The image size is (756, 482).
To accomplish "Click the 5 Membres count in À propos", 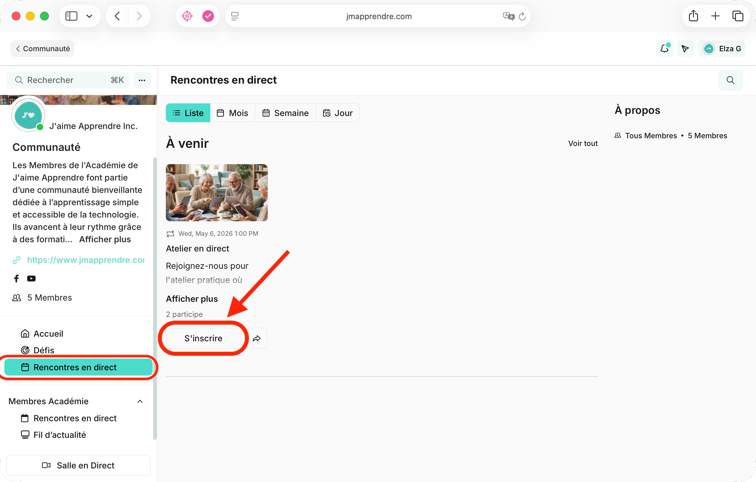I will pos(707,135).
